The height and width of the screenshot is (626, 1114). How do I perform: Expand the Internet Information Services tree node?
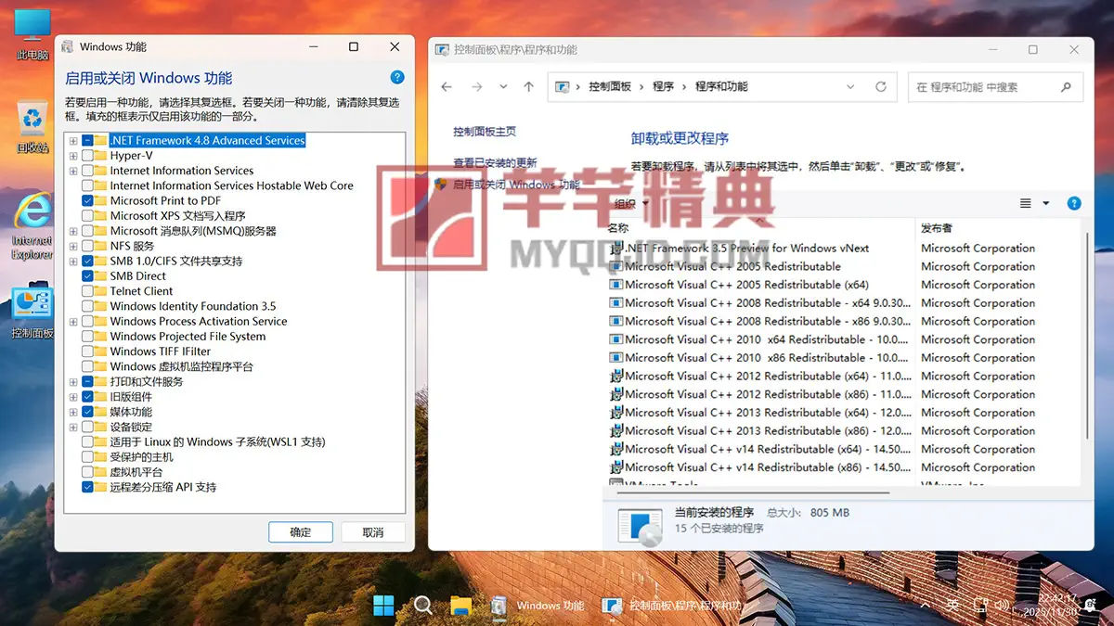[x=73, y=171]
